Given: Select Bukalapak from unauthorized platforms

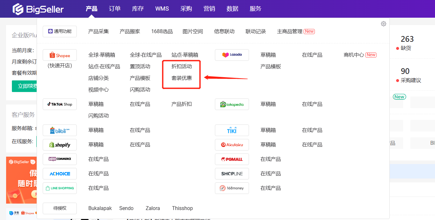Looking at the screenshot, I should 100,208.
